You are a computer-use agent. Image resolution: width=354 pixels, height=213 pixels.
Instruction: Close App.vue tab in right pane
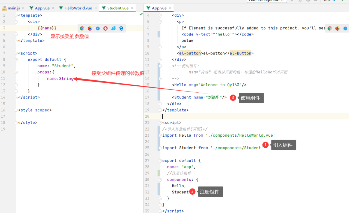click(x=170, y=8)
